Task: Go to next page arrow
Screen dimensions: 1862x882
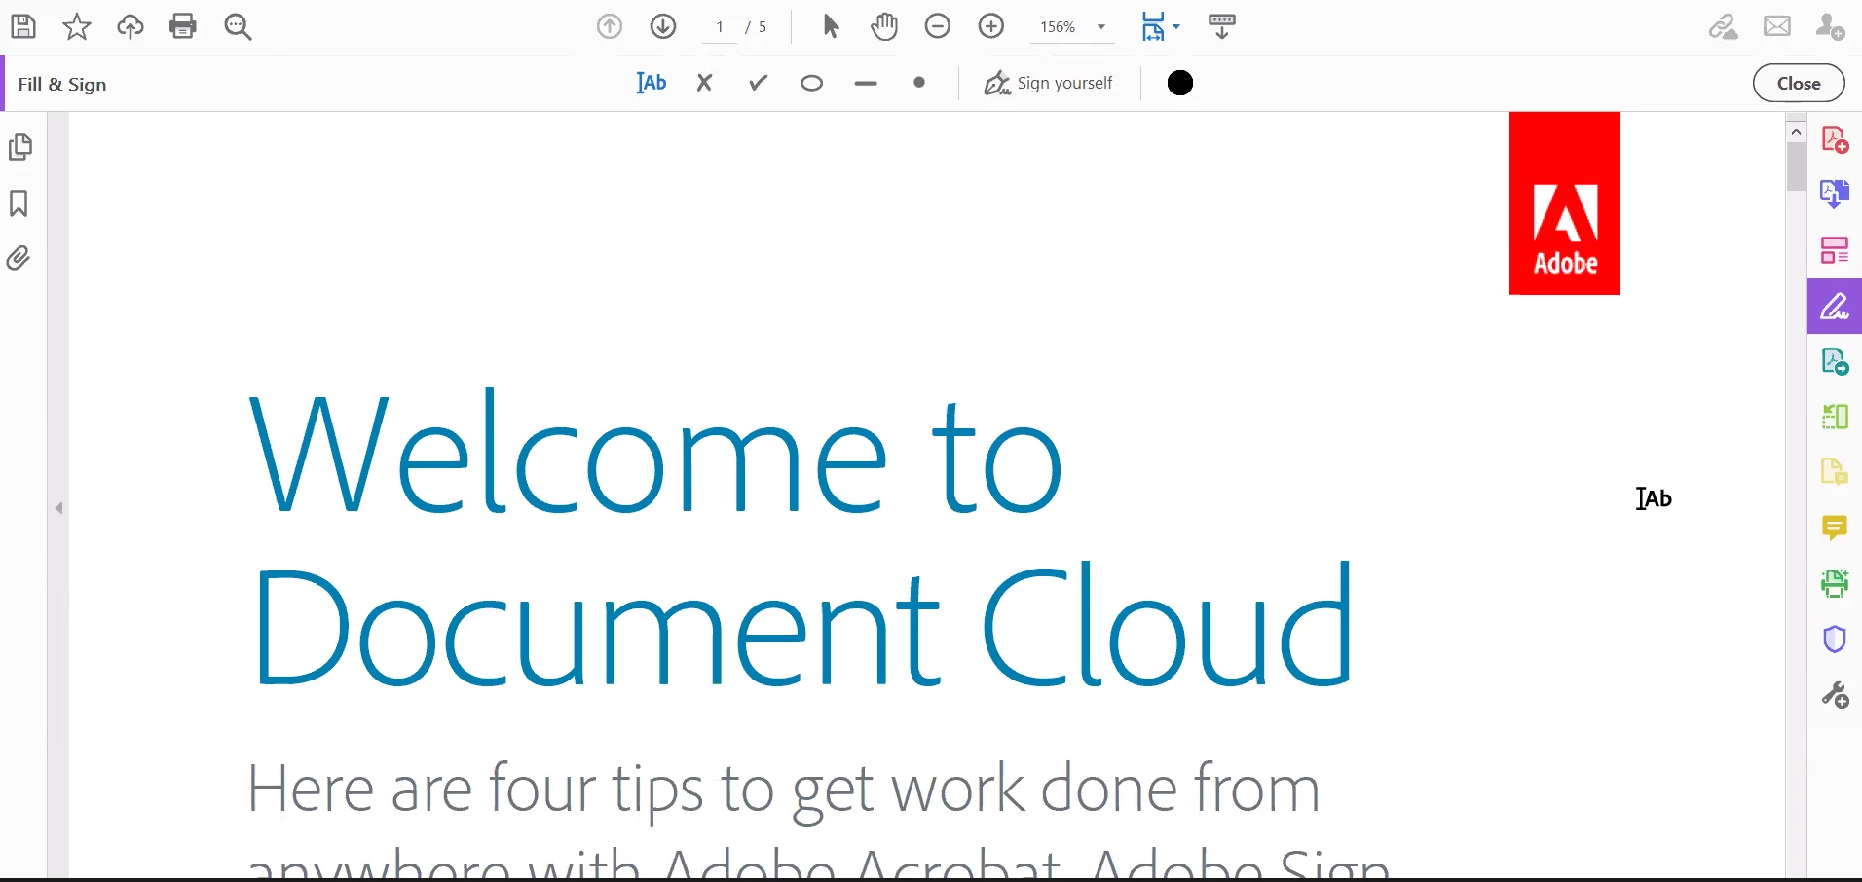Action: 663,26
